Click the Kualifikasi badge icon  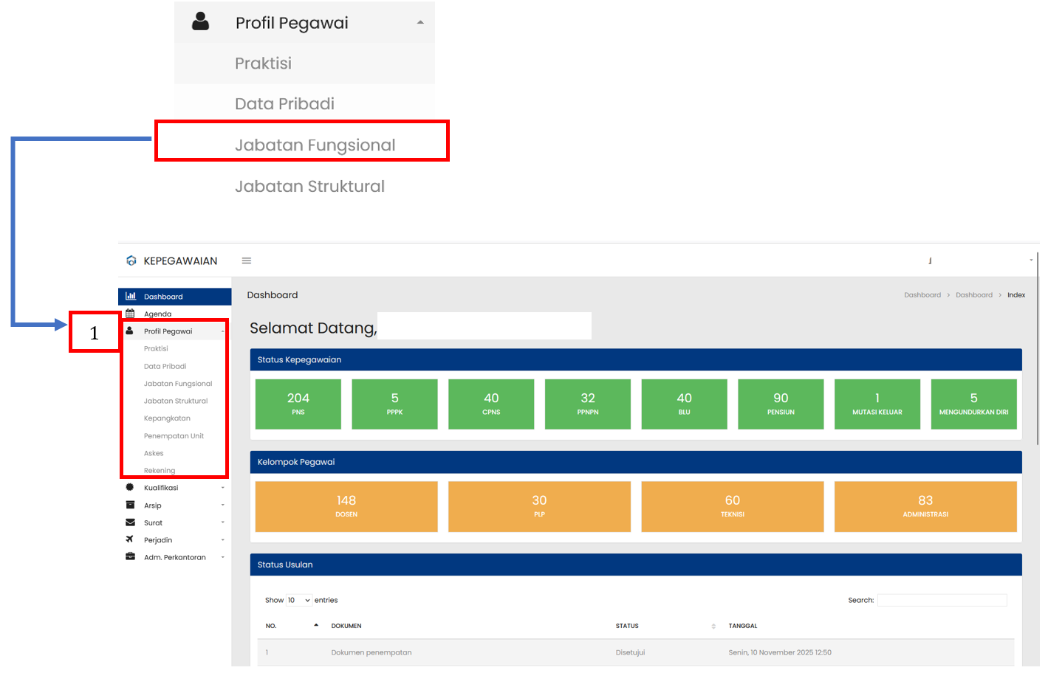130,488
